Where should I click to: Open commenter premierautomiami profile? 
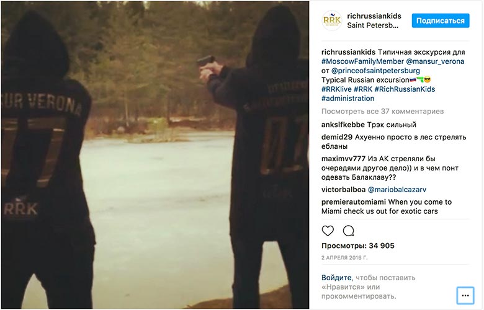coord(354,202)
